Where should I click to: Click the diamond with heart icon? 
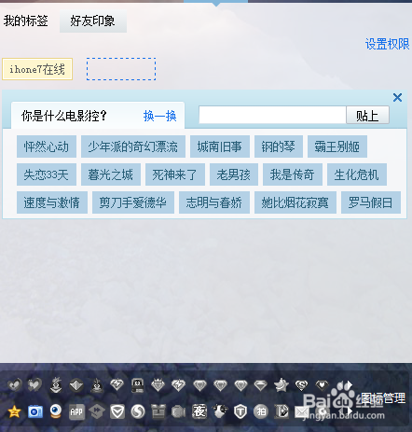click(322, 385)
